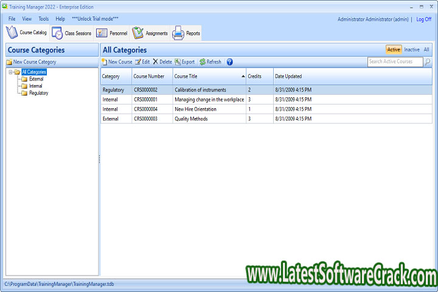The width and height of the screenshot is (438, 292).
Task: Click the Assignments clipboard icon
Action: [137, 33]
